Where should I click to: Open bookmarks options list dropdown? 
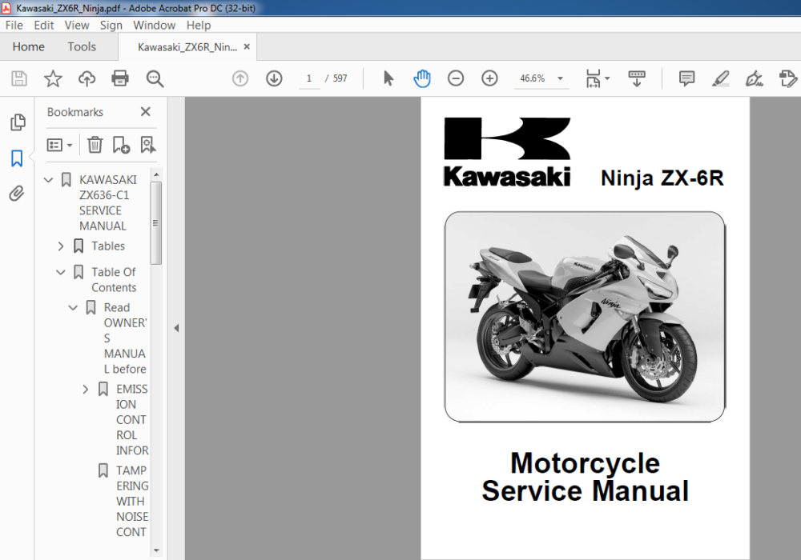point(59,145)
